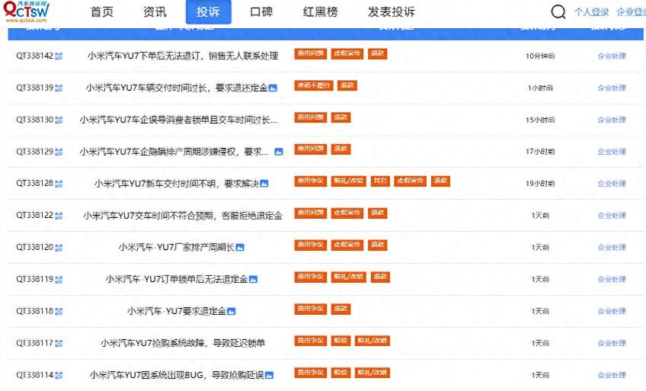The width and height of the screenshot is (646, 391).
Task: Open complaint 小米汽车YU7下单后无法退订
Action: click(x=183, y=56)
